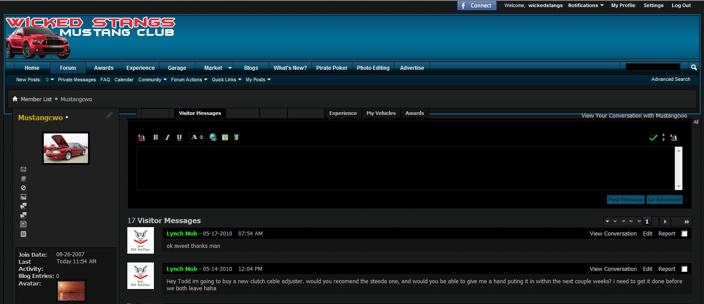
Task: Open the What's New? navigation tab
Action: [x=290, y=68]
